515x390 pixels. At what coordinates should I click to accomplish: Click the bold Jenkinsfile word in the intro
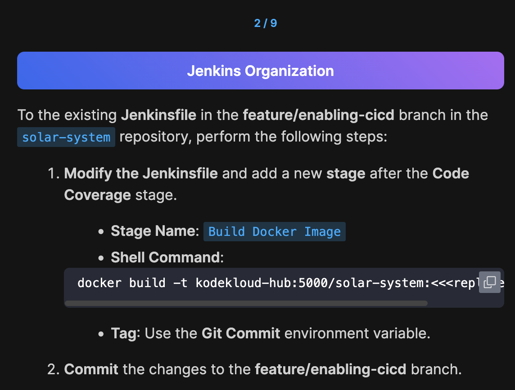point(158,115)
